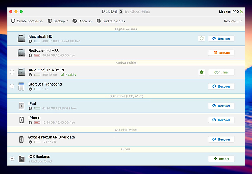Image resolution: width=252 pixels, height=174 pixels.
Task: Click the StoreJet Transcend drive icon
Action: pyautogui.click(x=22, y=86)
